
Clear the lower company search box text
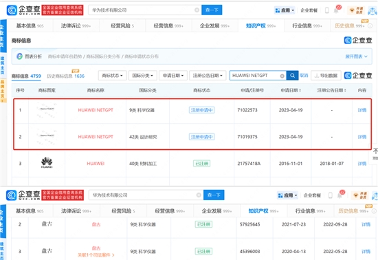pyautogui.click(x=199, y=195)
